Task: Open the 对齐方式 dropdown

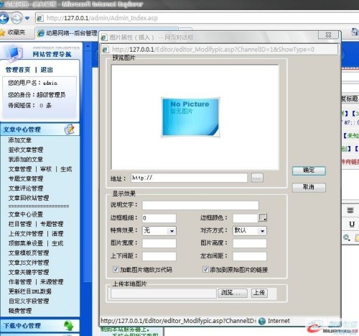Action: (249, 231)
